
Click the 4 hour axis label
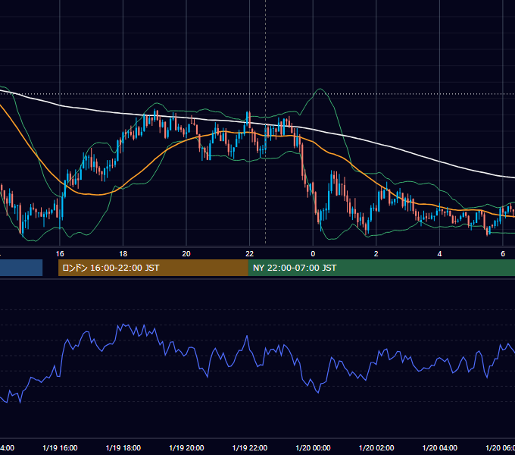coord(439,254)
